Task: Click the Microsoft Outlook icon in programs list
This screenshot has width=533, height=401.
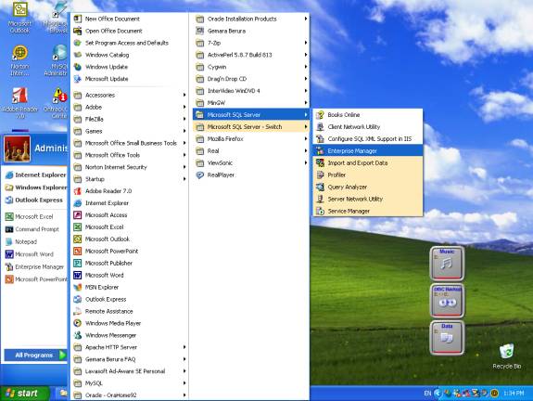Action: click(78, 239)
